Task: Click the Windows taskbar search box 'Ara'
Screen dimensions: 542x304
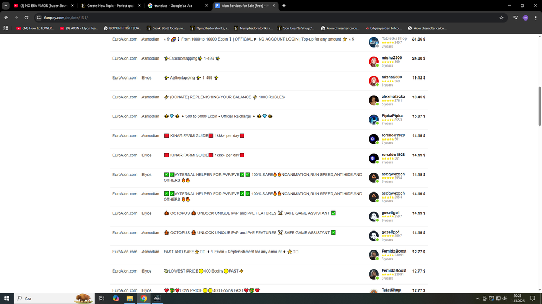Action: (54, 299)
